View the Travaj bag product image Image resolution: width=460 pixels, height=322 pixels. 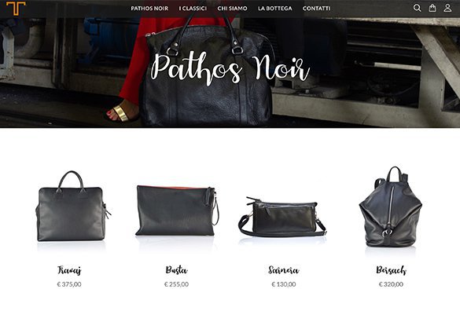click(x=73, y=207)
